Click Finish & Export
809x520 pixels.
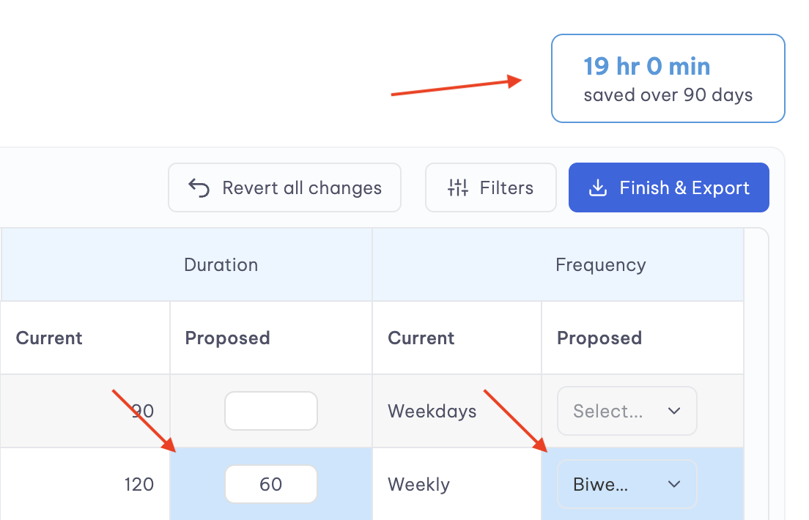[x=668, y=187]
